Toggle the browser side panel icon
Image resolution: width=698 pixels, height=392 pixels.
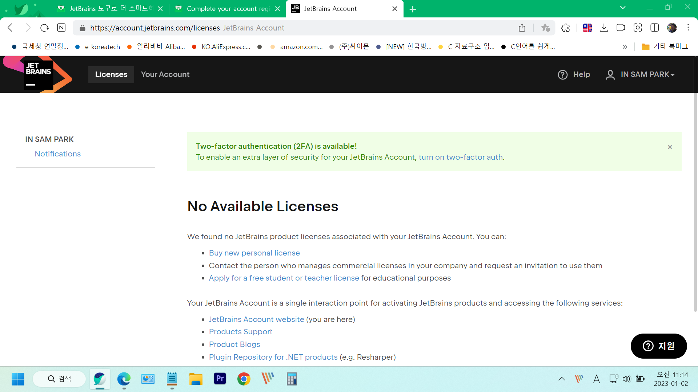[x=654, y=28]
